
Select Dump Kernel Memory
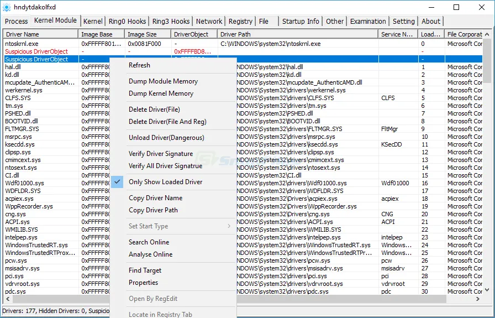(173, 93)
